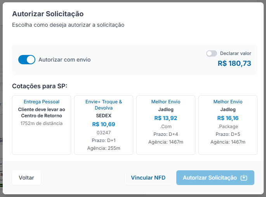
Task: Click the R$ 180,73 total value
Action: click(234, 63)
